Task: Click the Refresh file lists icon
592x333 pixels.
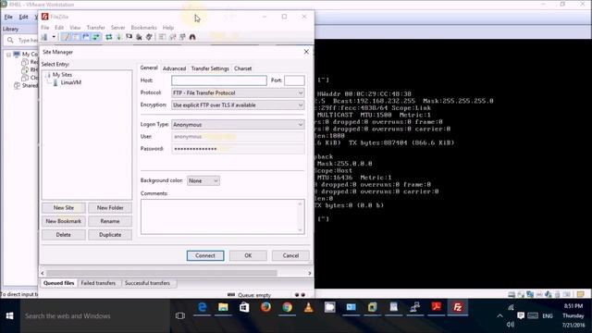Action: click(x=109, y=37)
